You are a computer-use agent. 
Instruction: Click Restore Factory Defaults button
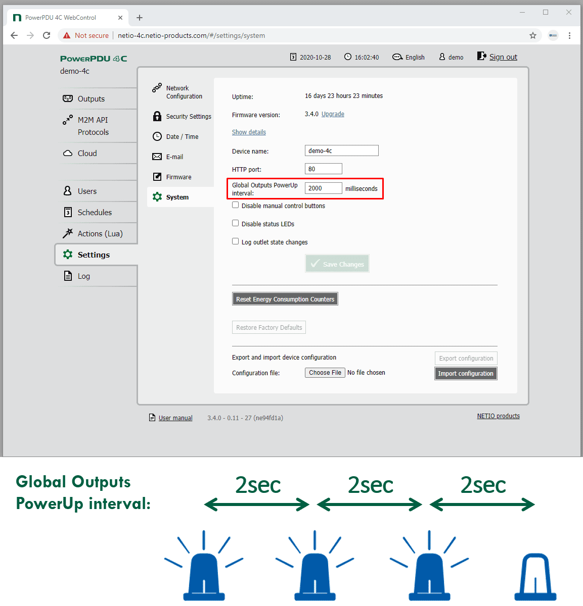coord(269,327)
